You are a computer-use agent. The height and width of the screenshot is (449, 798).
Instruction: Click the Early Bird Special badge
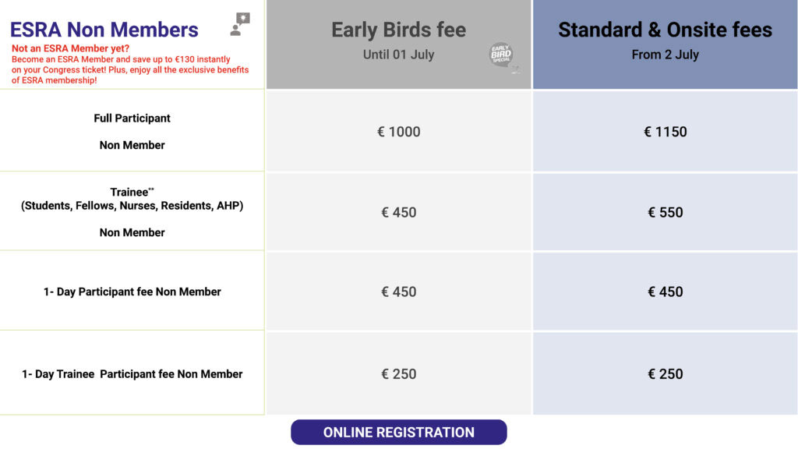[x=501, y=55]
